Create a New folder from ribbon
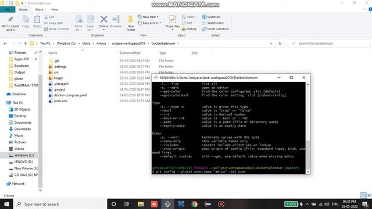This screenshot has width=372, height=209. 131,23
